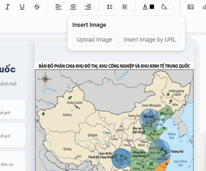Click the insert image toolbar icon
This screenshot has width=206, height=171.
pos(191,7)
